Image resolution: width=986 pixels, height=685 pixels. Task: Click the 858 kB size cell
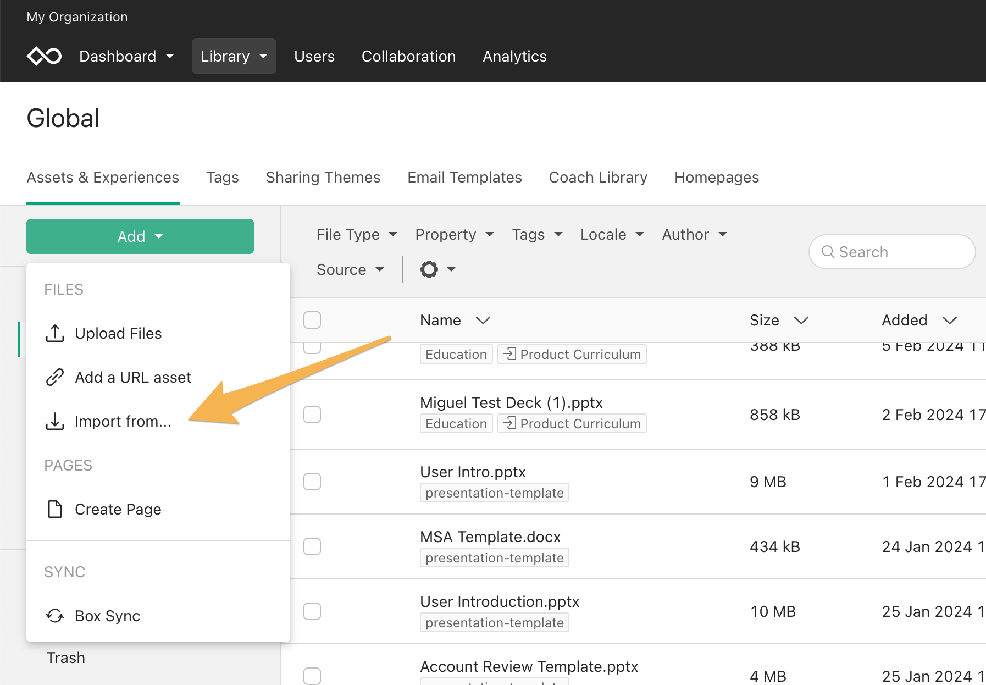[775, 415]
